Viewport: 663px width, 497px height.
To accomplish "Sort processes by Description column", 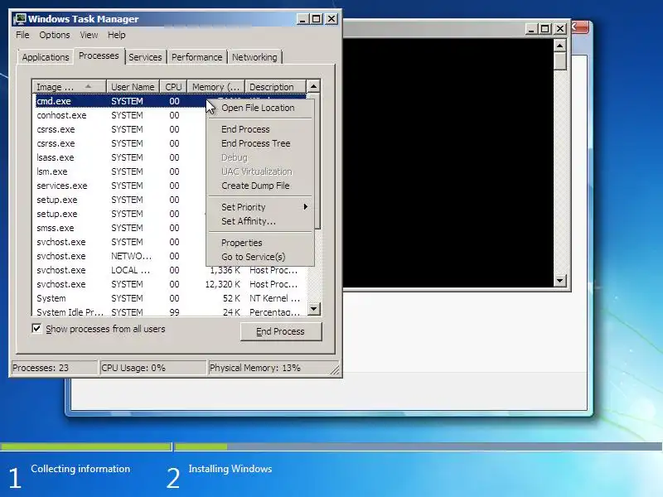I will [275, 87].
